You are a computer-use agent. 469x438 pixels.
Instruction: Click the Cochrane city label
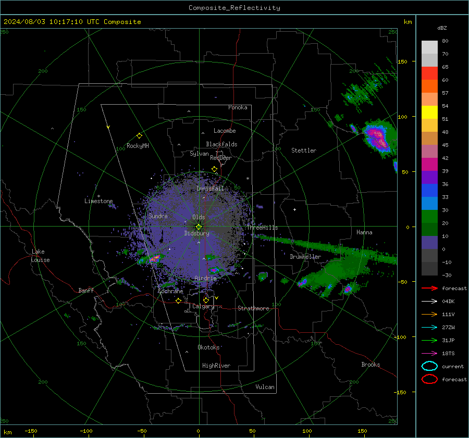(x=170, y=291)
